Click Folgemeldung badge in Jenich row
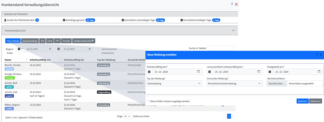 [104, 92]
